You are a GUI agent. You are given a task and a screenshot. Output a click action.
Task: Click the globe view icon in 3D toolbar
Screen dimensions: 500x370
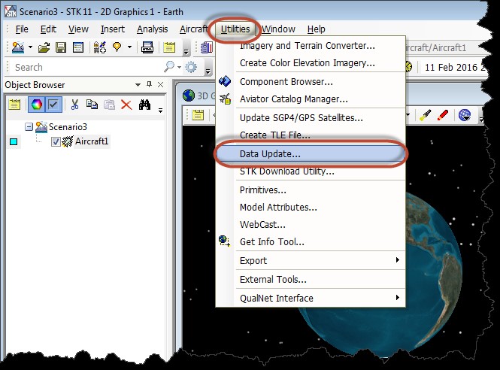point(465,115)
